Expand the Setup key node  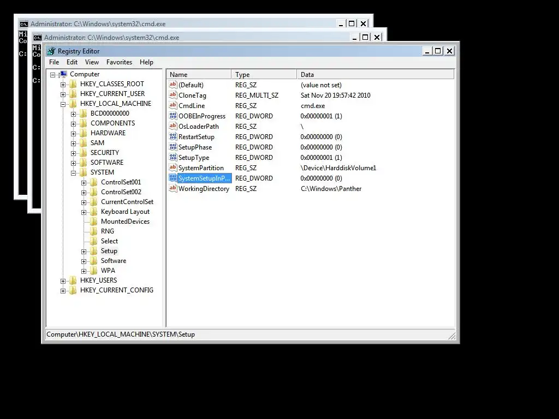point(84,252)
